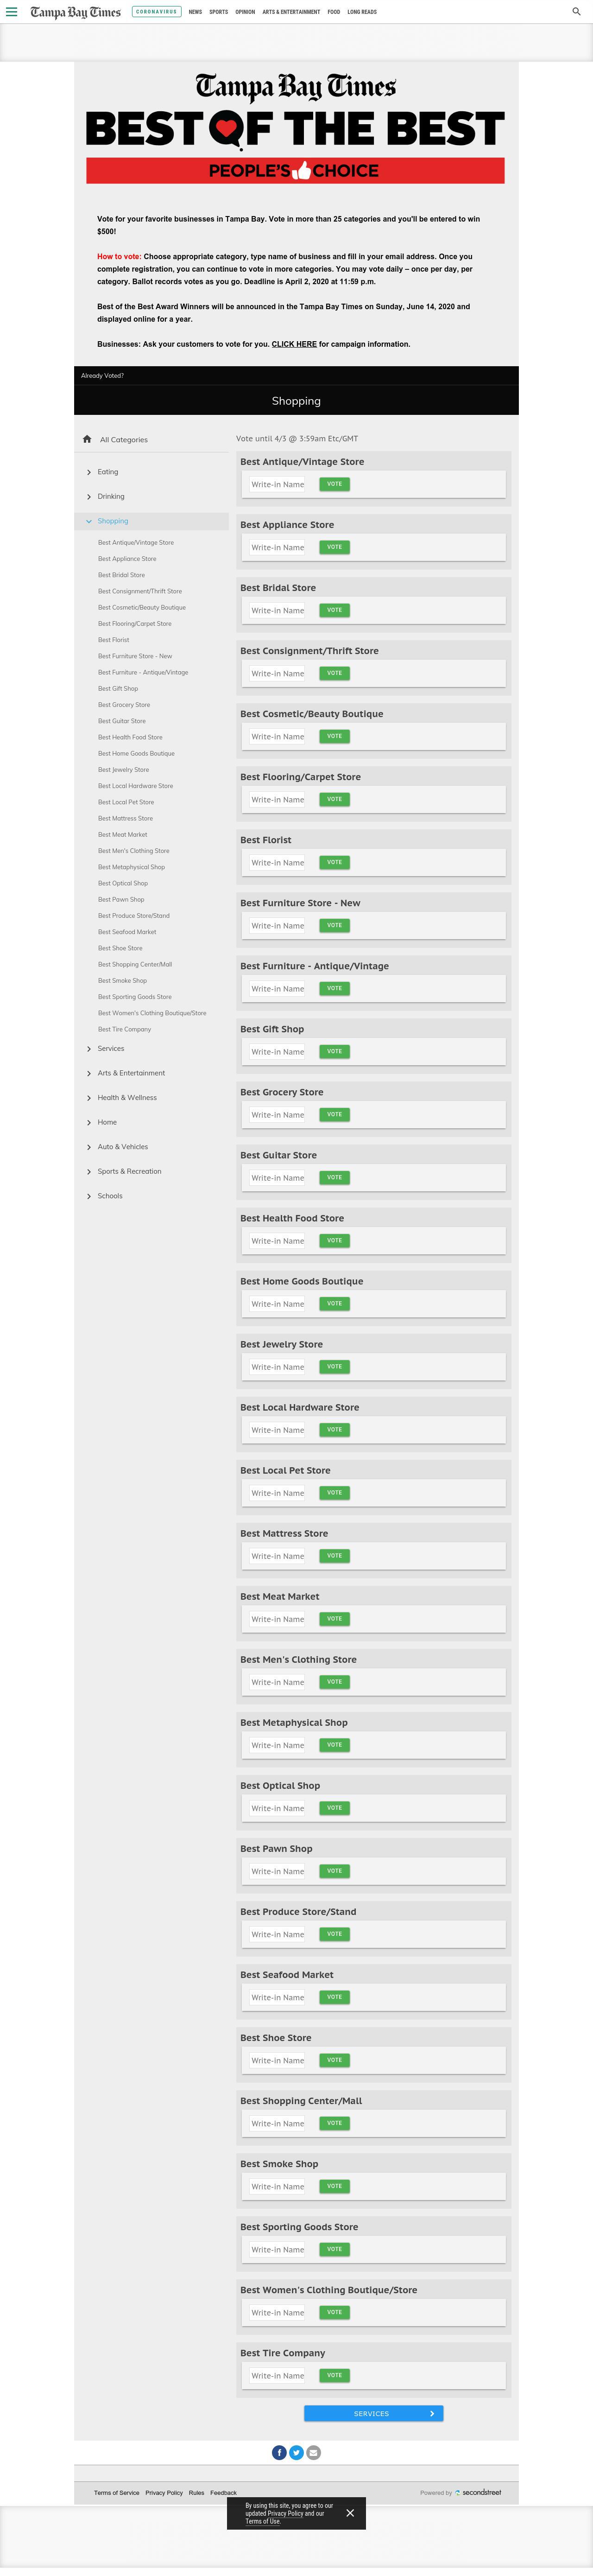Close the privacy policy notice

point(350,2512)
